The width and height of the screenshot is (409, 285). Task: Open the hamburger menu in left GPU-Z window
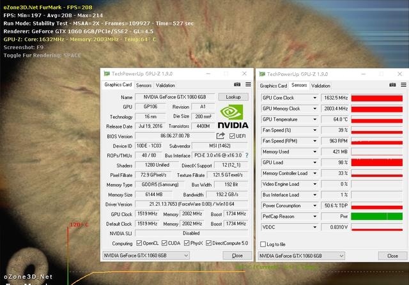(x=248, y=84)
